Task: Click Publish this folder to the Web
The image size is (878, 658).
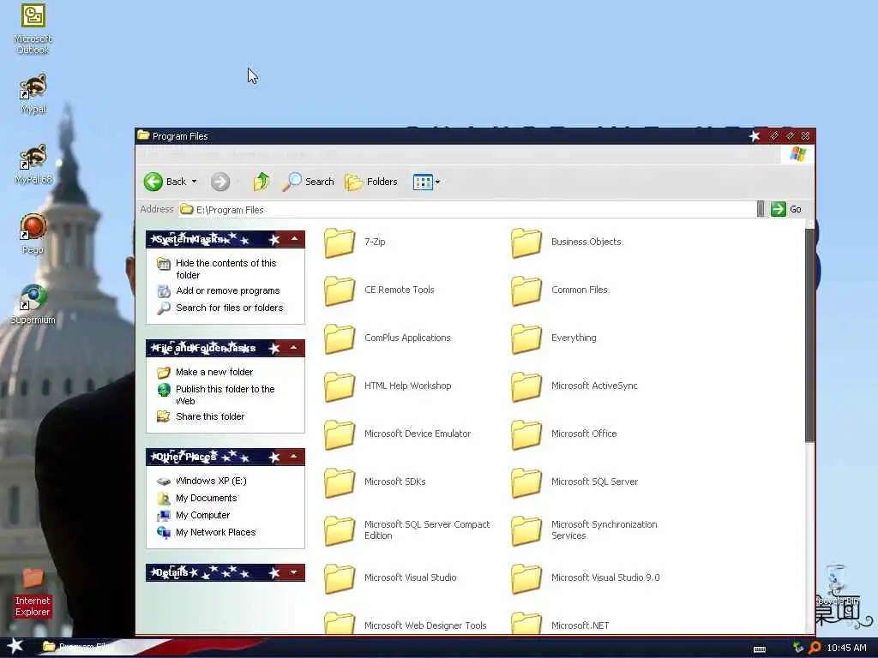Action: [225, 394]
